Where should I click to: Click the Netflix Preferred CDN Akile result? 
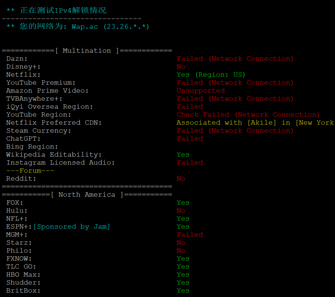coord(255,123)
